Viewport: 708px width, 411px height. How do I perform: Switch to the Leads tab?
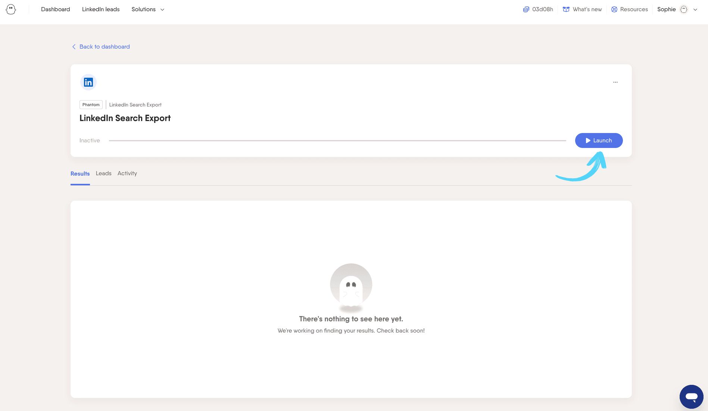point(103,173)
